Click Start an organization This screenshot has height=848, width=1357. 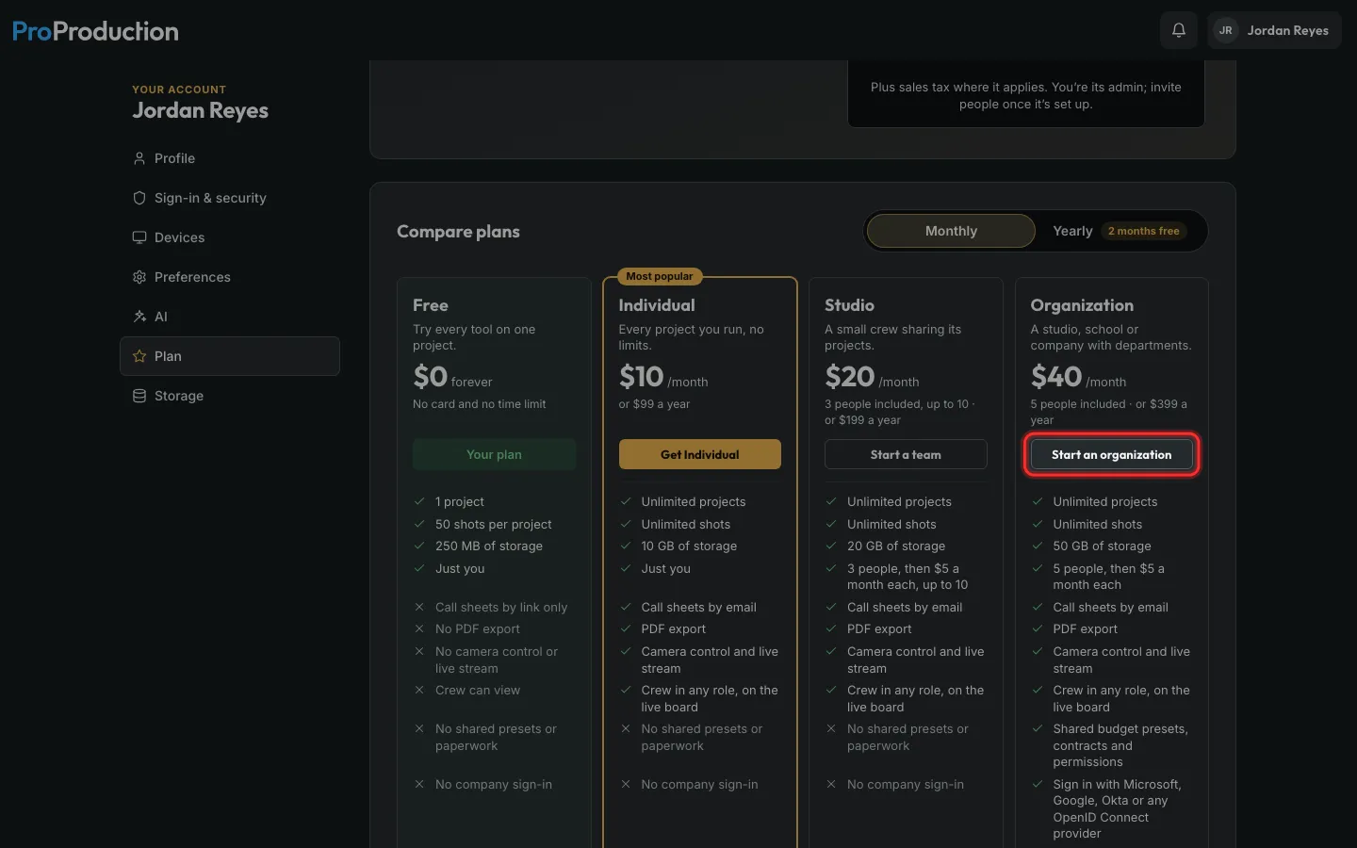(1112, 454)
